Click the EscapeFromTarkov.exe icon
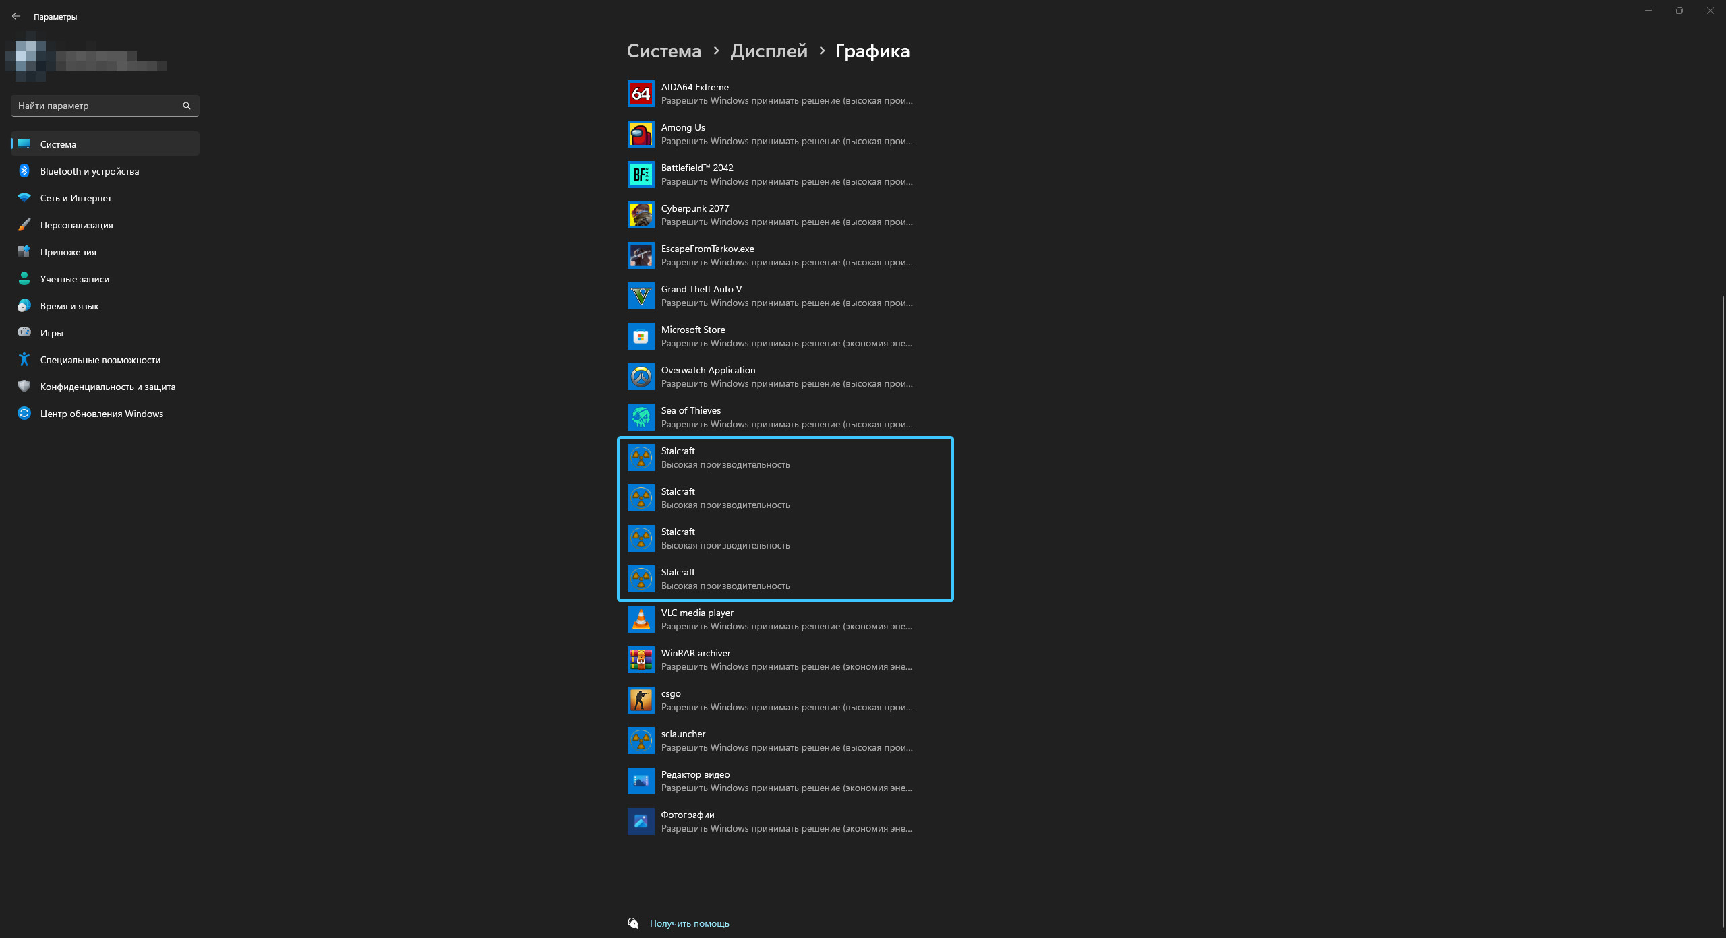This screenshot has width=1726, height=938. [x=641, y=255]
